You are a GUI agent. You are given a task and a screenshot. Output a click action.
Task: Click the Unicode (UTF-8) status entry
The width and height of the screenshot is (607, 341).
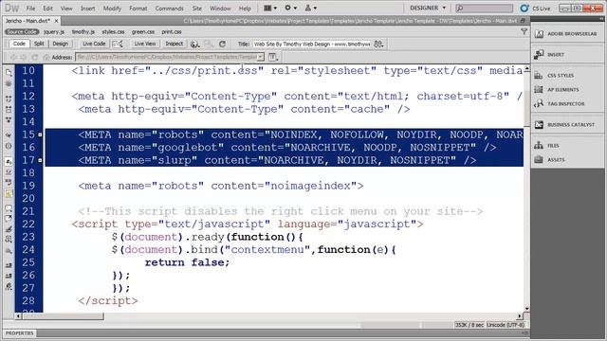[506, 325]
